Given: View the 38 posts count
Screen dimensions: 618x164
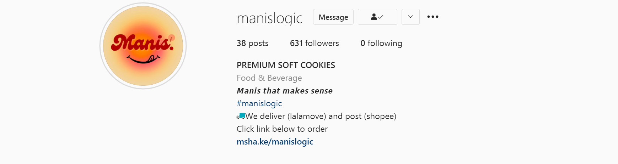Looking at the screenshot, I should (253, 43).
